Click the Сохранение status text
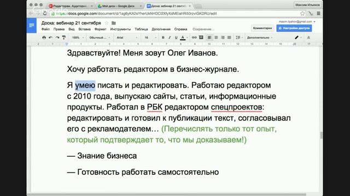350x196 pixels. 203,29
